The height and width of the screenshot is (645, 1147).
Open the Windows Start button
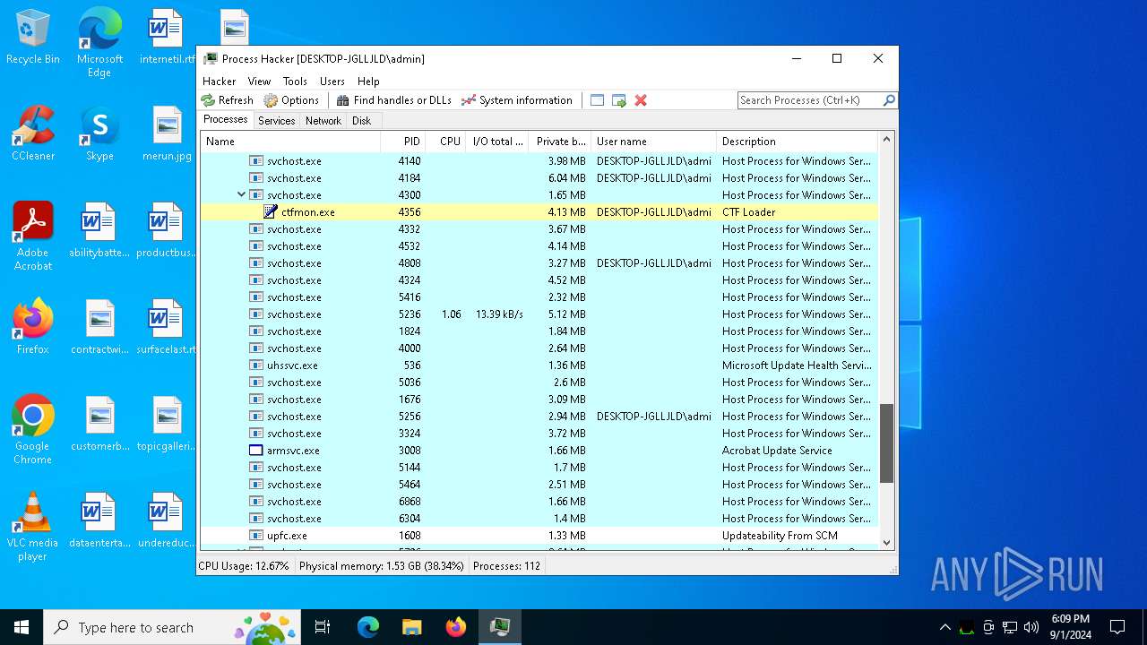pyautogui.click(x=22, y=627)
